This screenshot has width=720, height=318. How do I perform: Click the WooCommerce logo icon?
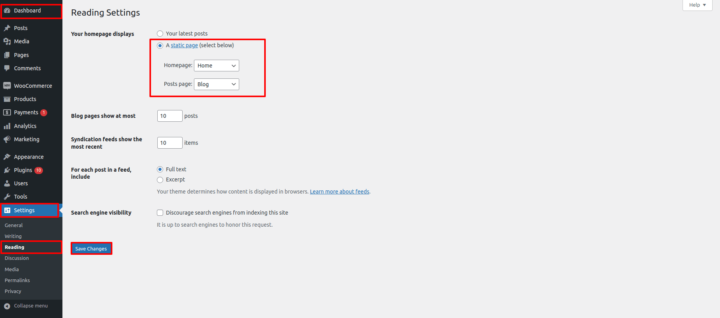pos(7,86)
